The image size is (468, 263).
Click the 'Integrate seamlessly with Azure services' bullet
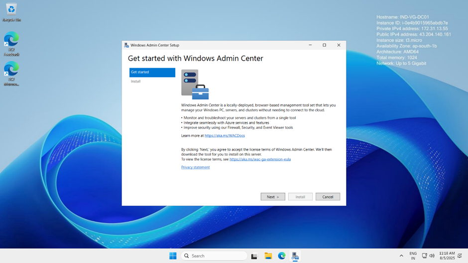click(x=225, y=123)
